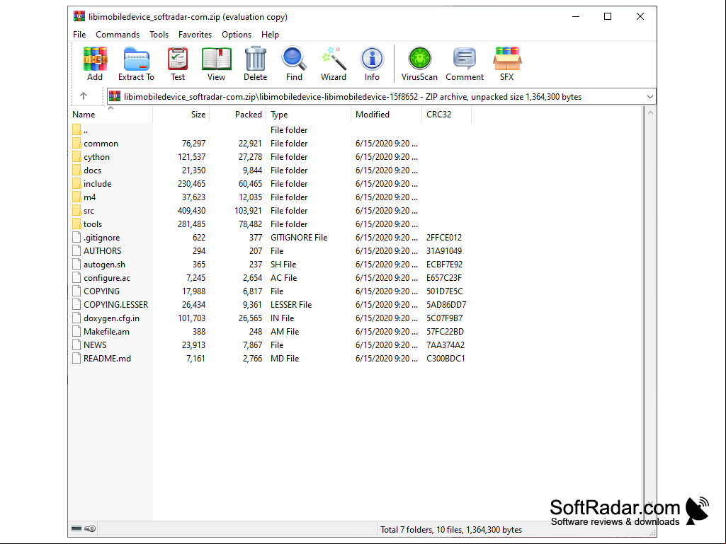Open the Favorites menu
726x544 pixels.
point(195,35)
